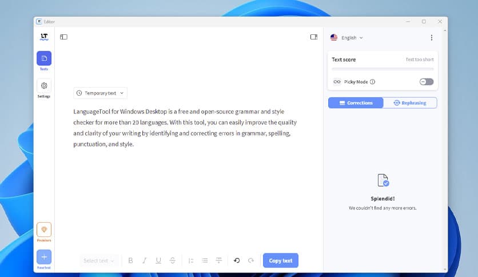The width and height of the screenshot is (478, 277).
Task: Click the Editor app icon in title bar
Action: (39, 22)
